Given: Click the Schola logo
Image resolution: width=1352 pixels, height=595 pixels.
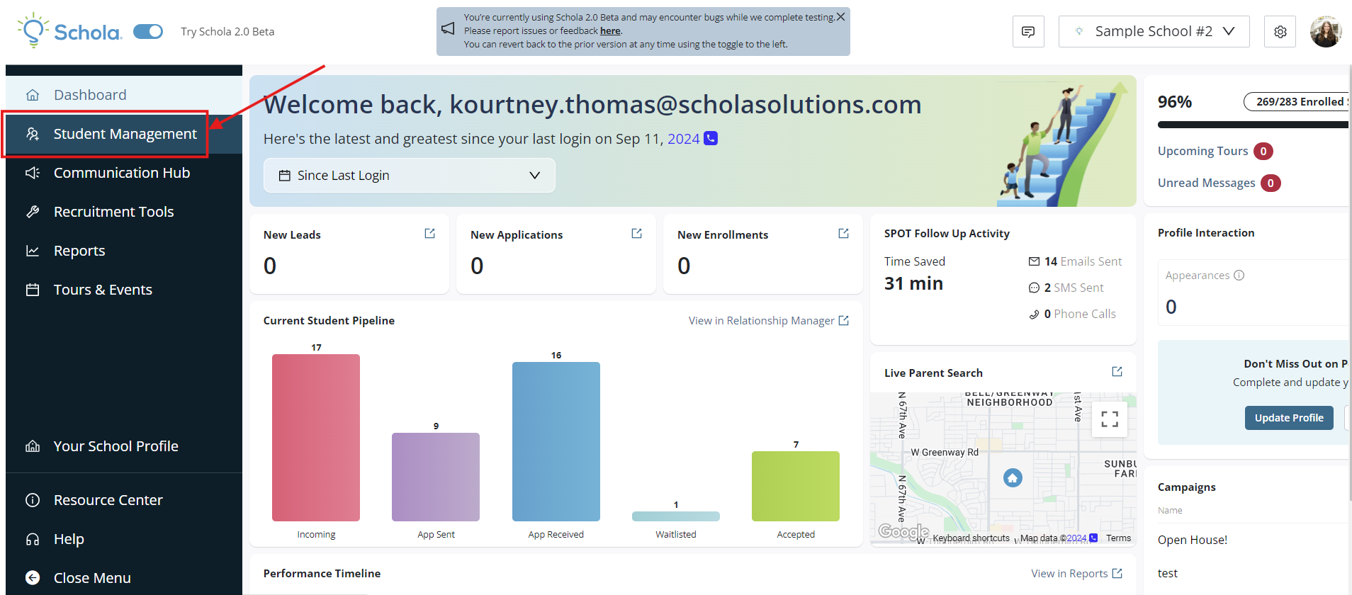Looking at the screenshot, I should (x=69, y=31).
